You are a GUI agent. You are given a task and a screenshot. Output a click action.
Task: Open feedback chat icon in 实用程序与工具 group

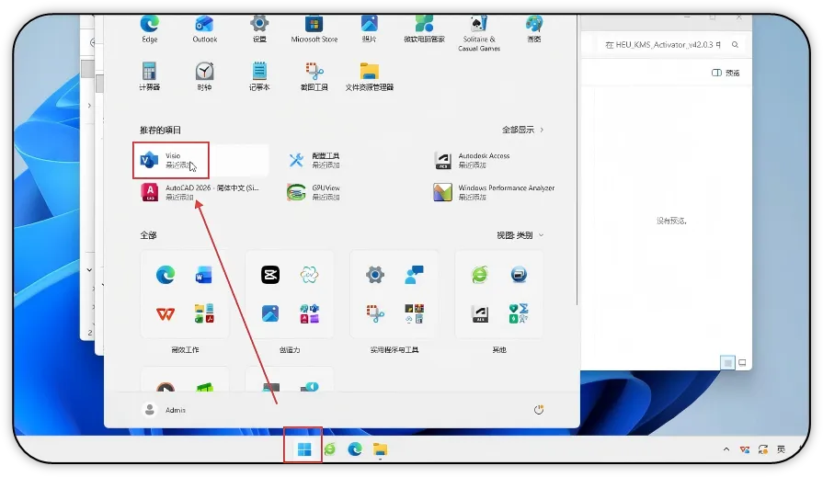click(x=414, y=275)
